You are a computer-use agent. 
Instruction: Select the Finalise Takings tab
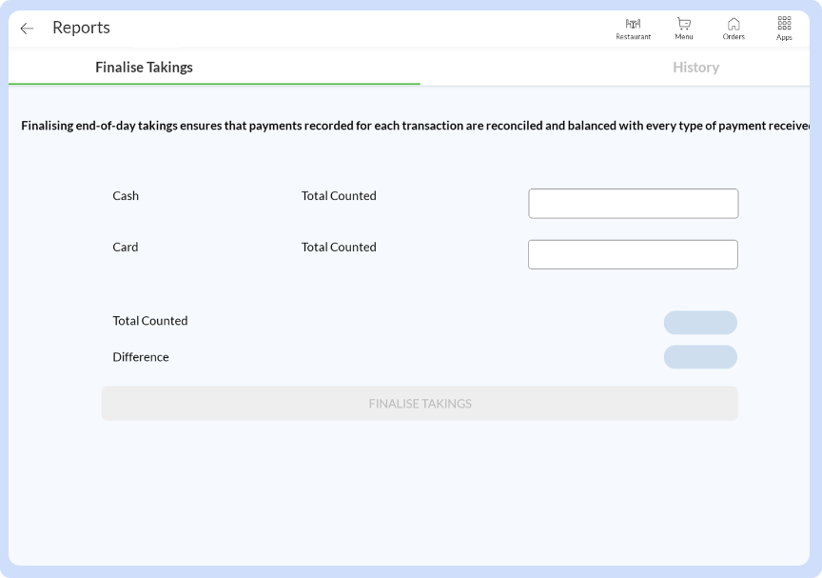click(143, 67)
